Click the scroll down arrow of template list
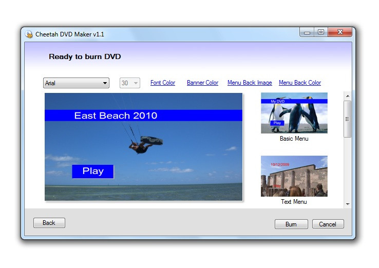This screenshot has height=268, width=379. pos(348,204)
